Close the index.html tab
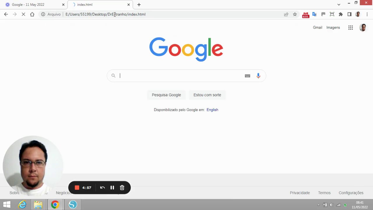Screen dimensions: 373x210 129,5
